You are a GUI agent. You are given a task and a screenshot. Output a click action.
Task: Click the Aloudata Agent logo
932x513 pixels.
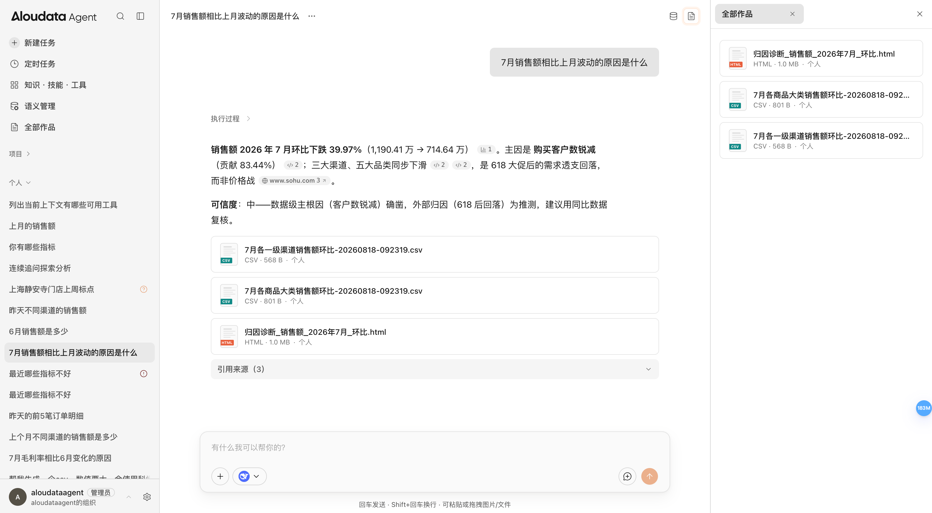pos(54,16)
